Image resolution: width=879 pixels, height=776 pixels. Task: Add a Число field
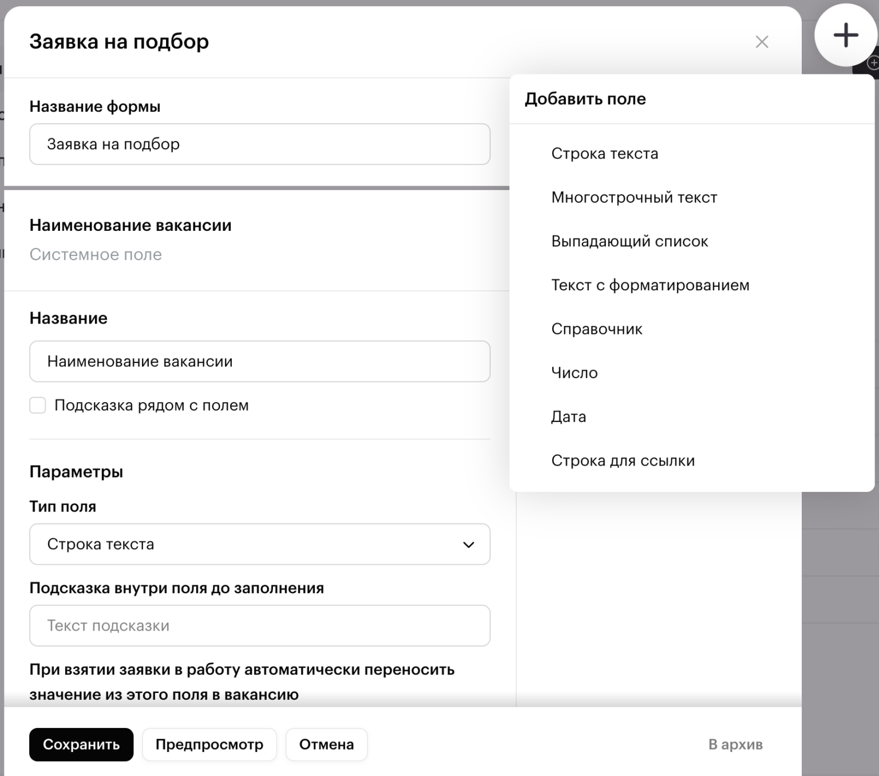pyautogui.click(x=574, y=373)
